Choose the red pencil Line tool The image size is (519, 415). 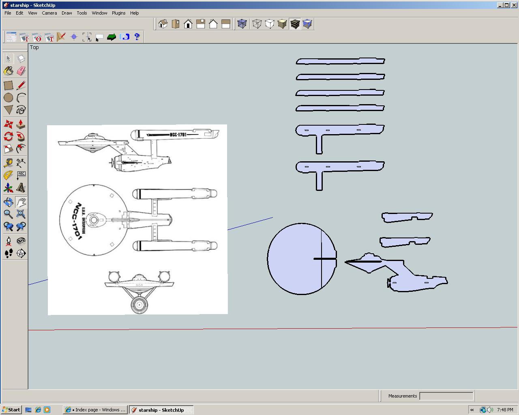point(21,85)
